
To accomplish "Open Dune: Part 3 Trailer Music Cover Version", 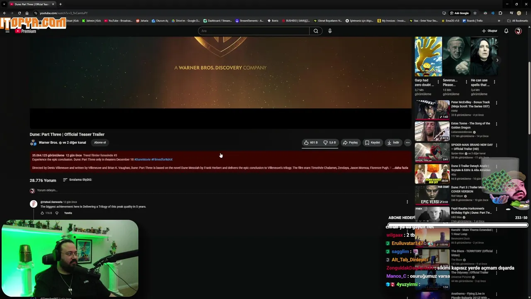I will point(432,195).
